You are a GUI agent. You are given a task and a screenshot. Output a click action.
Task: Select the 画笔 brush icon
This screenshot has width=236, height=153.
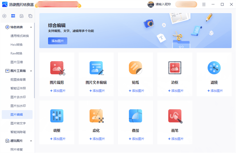pos(175,116)
